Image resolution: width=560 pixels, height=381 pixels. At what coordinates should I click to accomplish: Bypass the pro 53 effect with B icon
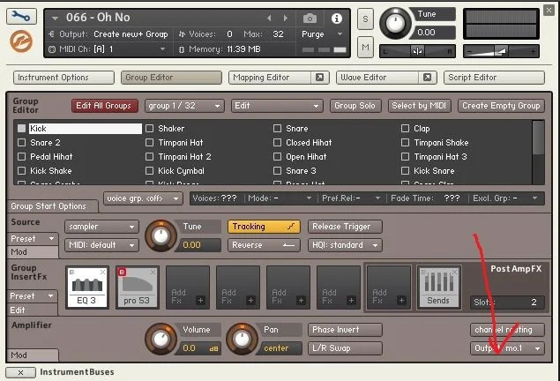point(122,273)
